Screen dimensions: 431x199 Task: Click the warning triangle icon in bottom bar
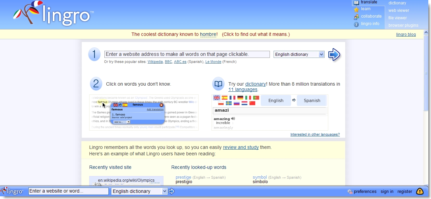coord(420,191)
